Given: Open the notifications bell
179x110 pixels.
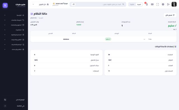Looking at the screenshot, I should click(147, 4).
